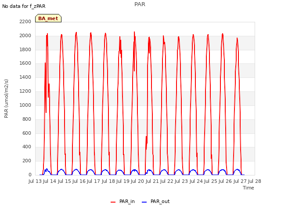The width and height of the screenshot is (281, 210).
Task: Click the PAR (umol/m2/s) axis title
Action: (6, 98)
